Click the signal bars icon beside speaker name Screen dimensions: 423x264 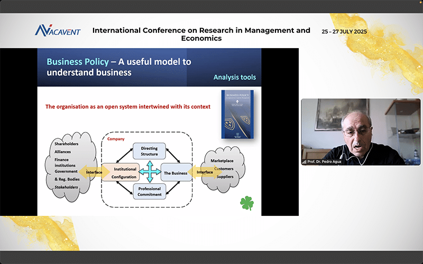click(x=304, y=162)
